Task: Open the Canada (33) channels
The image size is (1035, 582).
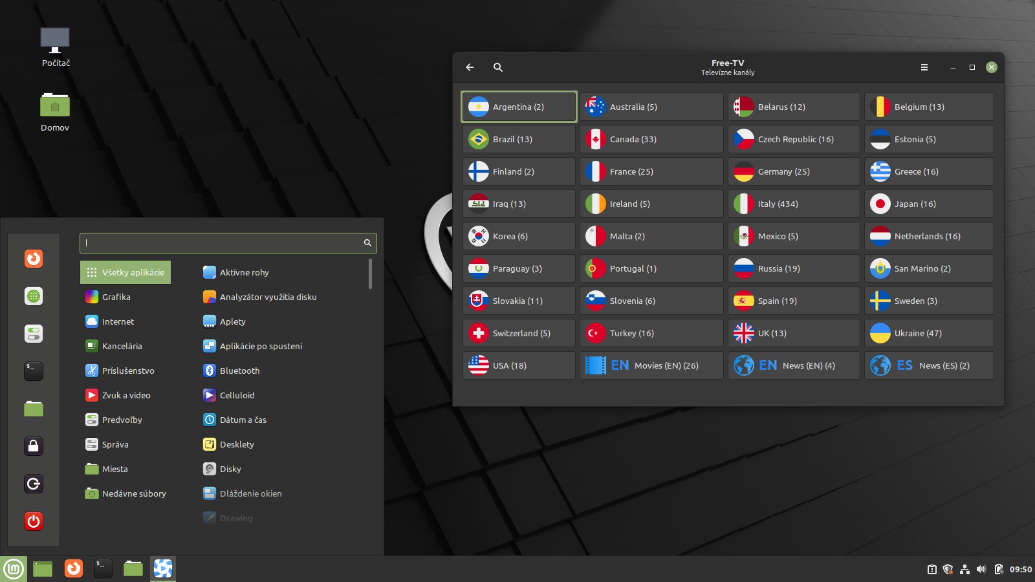Action: click(x=651, y=139)
